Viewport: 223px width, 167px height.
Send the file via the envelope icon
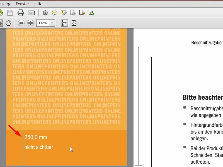31,13
